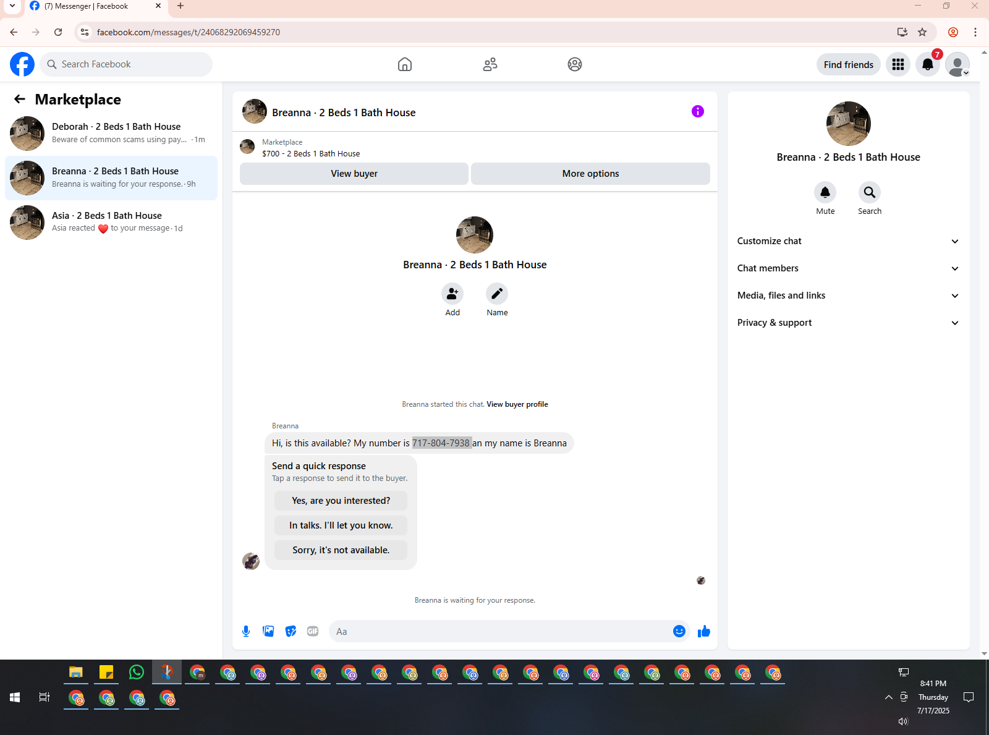Open the Facebook menu grid icon
989x735 pixels.
tap(898, 64)
